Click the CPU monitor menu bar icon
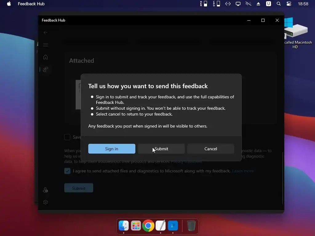Screen dimensions: 315x236 pyautogui.click(x=216, y=4)
